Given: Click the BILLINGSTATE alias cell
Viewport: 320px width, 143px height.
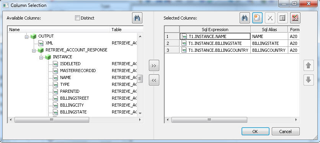Looking at the screenshot, I should (x=269, y=43).
